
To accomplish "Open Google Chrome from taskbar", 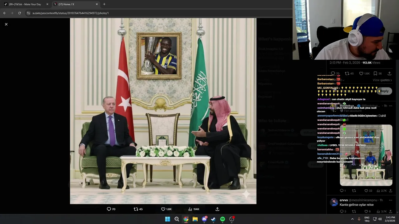I will pyautogui.click(x=186, y=219).
